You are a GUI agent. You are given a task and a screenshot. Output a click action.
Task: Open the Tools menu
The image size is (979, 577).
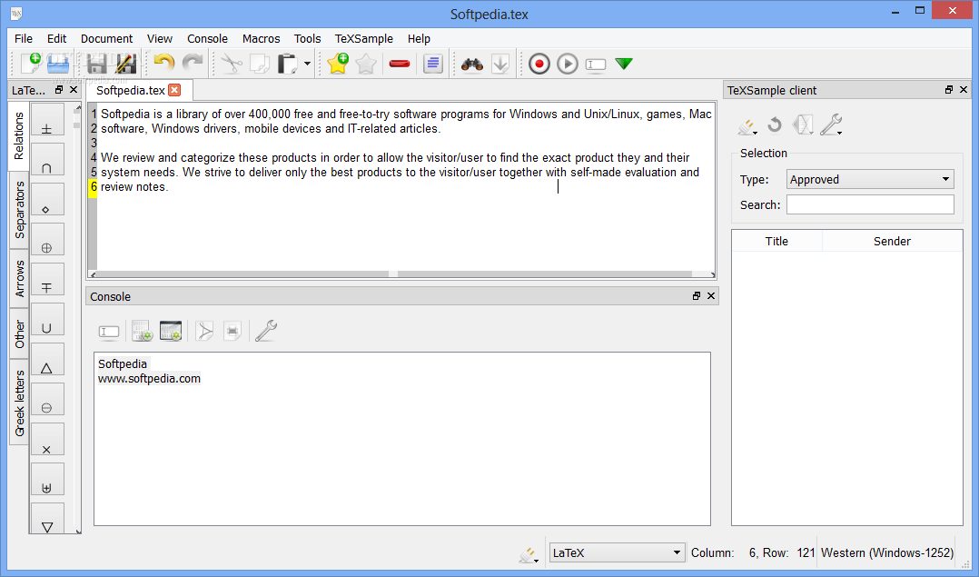pyautogui.click(x=307, y=39)
